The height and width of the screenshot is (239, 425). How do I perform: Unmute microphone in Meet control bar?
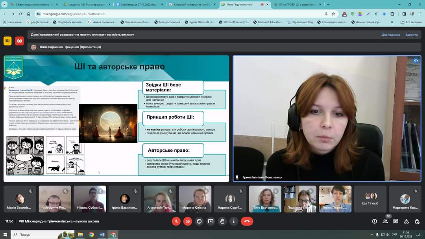coord(176,221)
